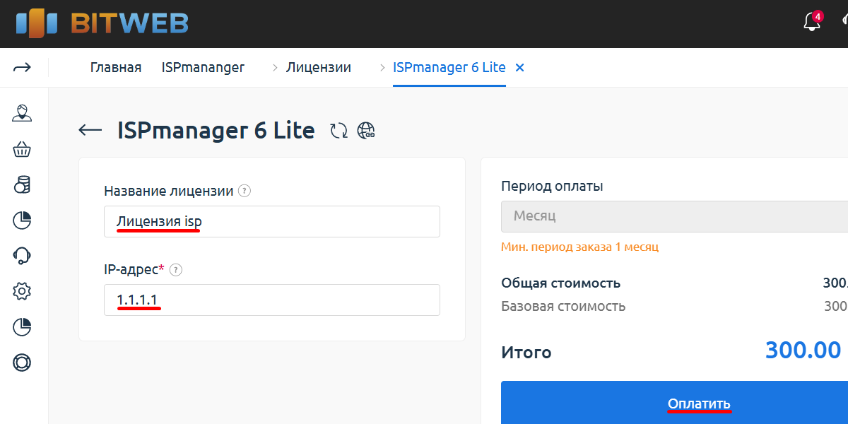Viewport: 848px width, 424px height.
Task: Click the BITWEB logo
Action: [x=102, y=23]
